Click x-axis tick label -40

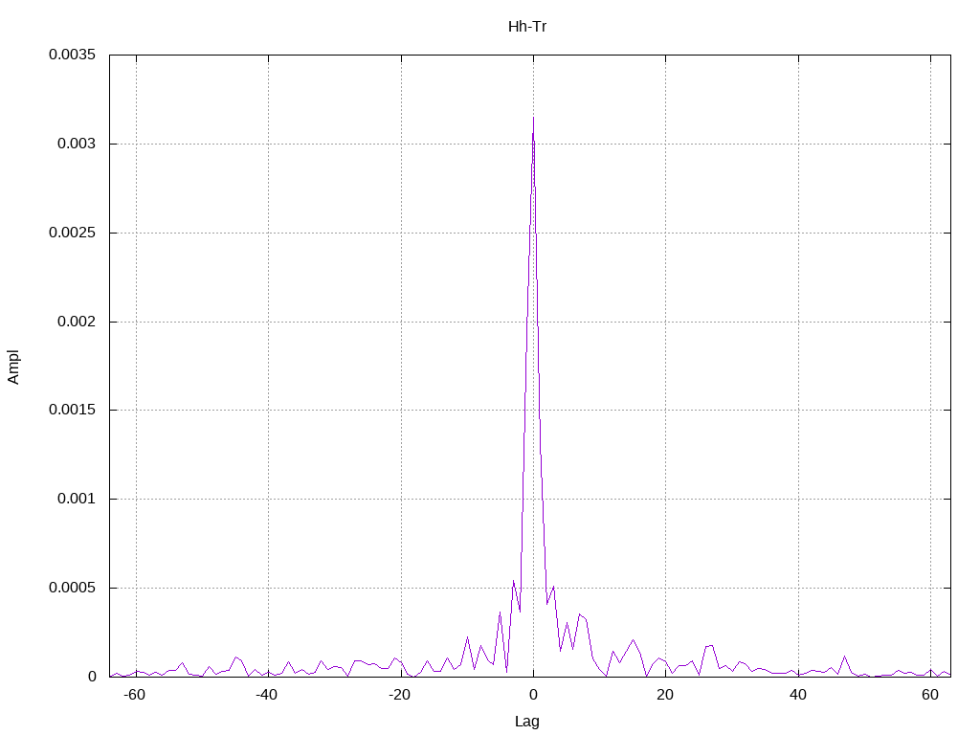click(266, 695)
